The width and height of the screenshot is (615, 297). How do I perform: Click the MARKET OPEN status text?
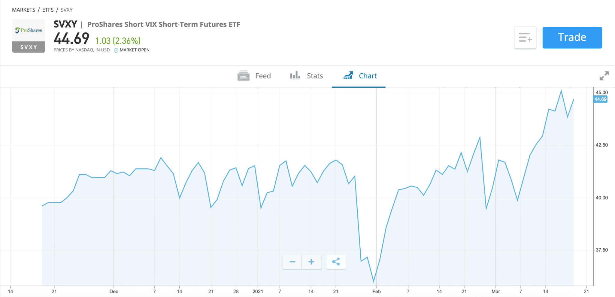(x=135, y=50)
